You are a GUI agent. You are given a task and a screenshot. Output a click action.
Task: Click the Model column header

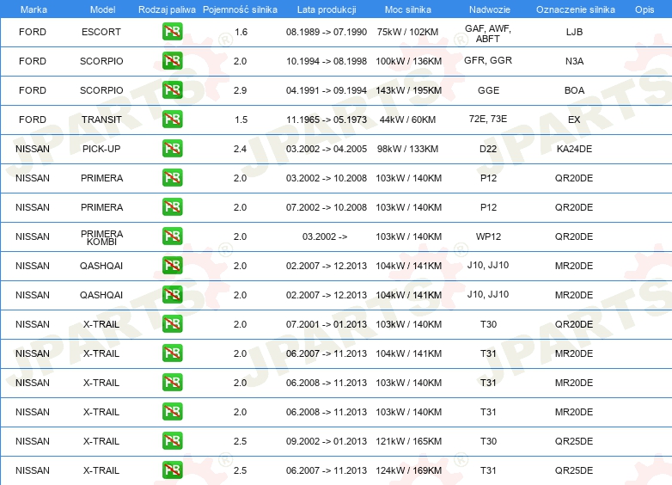pos(102,9)
